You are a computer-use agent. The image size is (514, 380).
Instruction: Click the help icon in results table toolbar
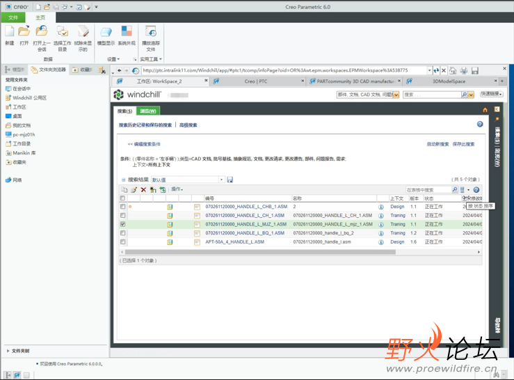476,190
